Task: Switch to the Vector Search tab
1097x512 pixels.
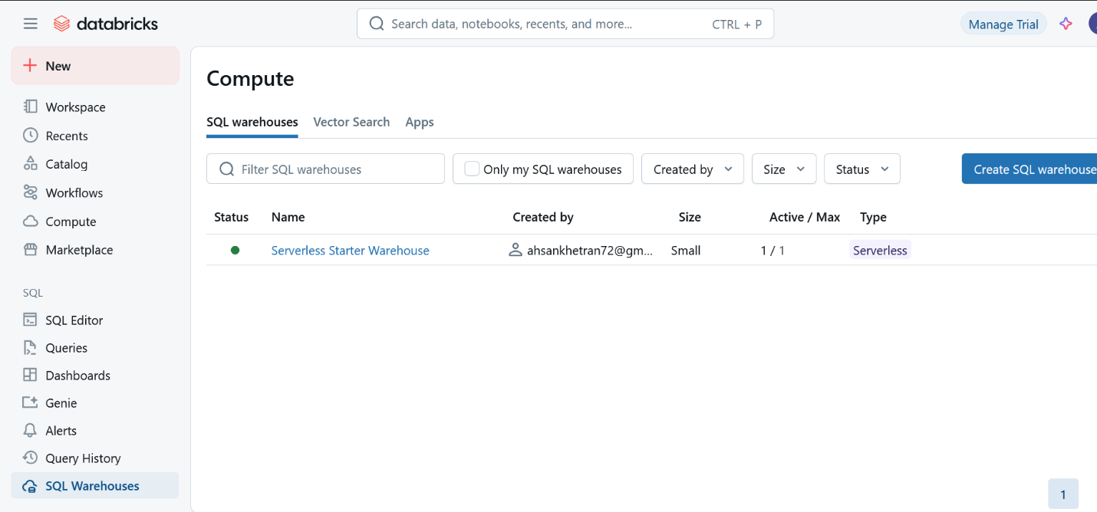Action: (x=351, y=122)
